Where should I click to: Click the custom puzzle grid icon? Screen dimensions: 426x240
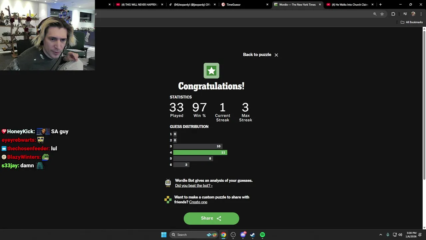click(x=168, y=200)
